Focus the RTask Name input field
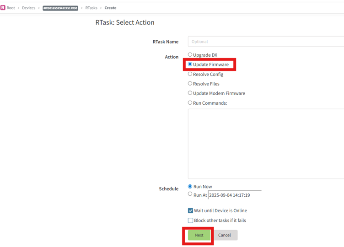This screenshot has width=344, height=247. (x=265, y=42)
